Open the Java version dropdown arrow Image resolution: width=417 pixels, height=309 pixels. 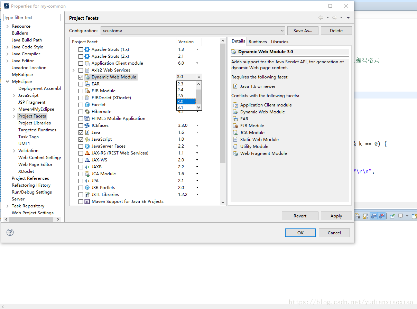197,132
